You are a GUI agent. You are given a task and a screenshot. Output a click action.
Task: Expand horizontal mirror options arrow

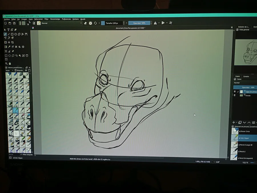159,23
